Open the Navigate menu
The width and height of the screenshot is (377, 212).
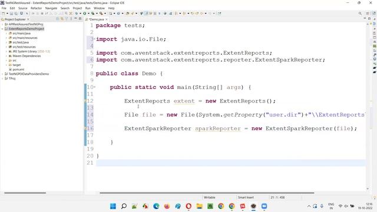(51, 8)
